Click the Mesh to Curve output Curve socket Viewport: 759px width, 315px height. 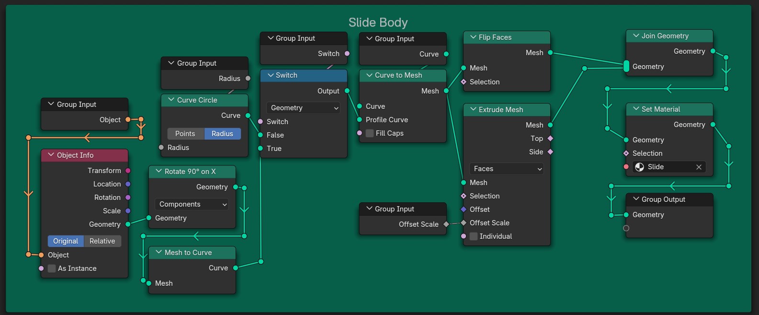[236, 268]
